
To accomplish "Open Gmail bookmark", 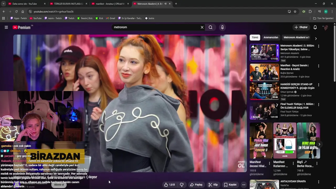I will coord(111,18).
